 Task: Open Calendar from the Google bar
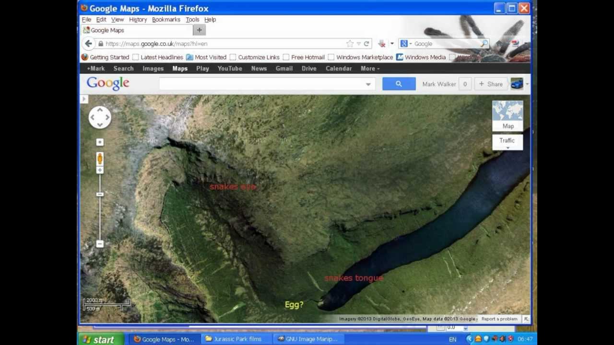[x=339, y=69]
